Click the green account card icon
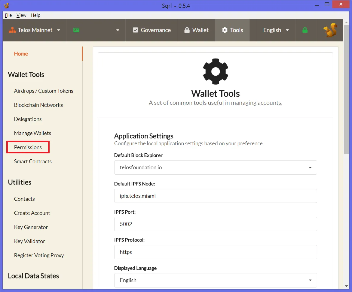The height and width of the screenshot is (292, 352). coord(76,30)
